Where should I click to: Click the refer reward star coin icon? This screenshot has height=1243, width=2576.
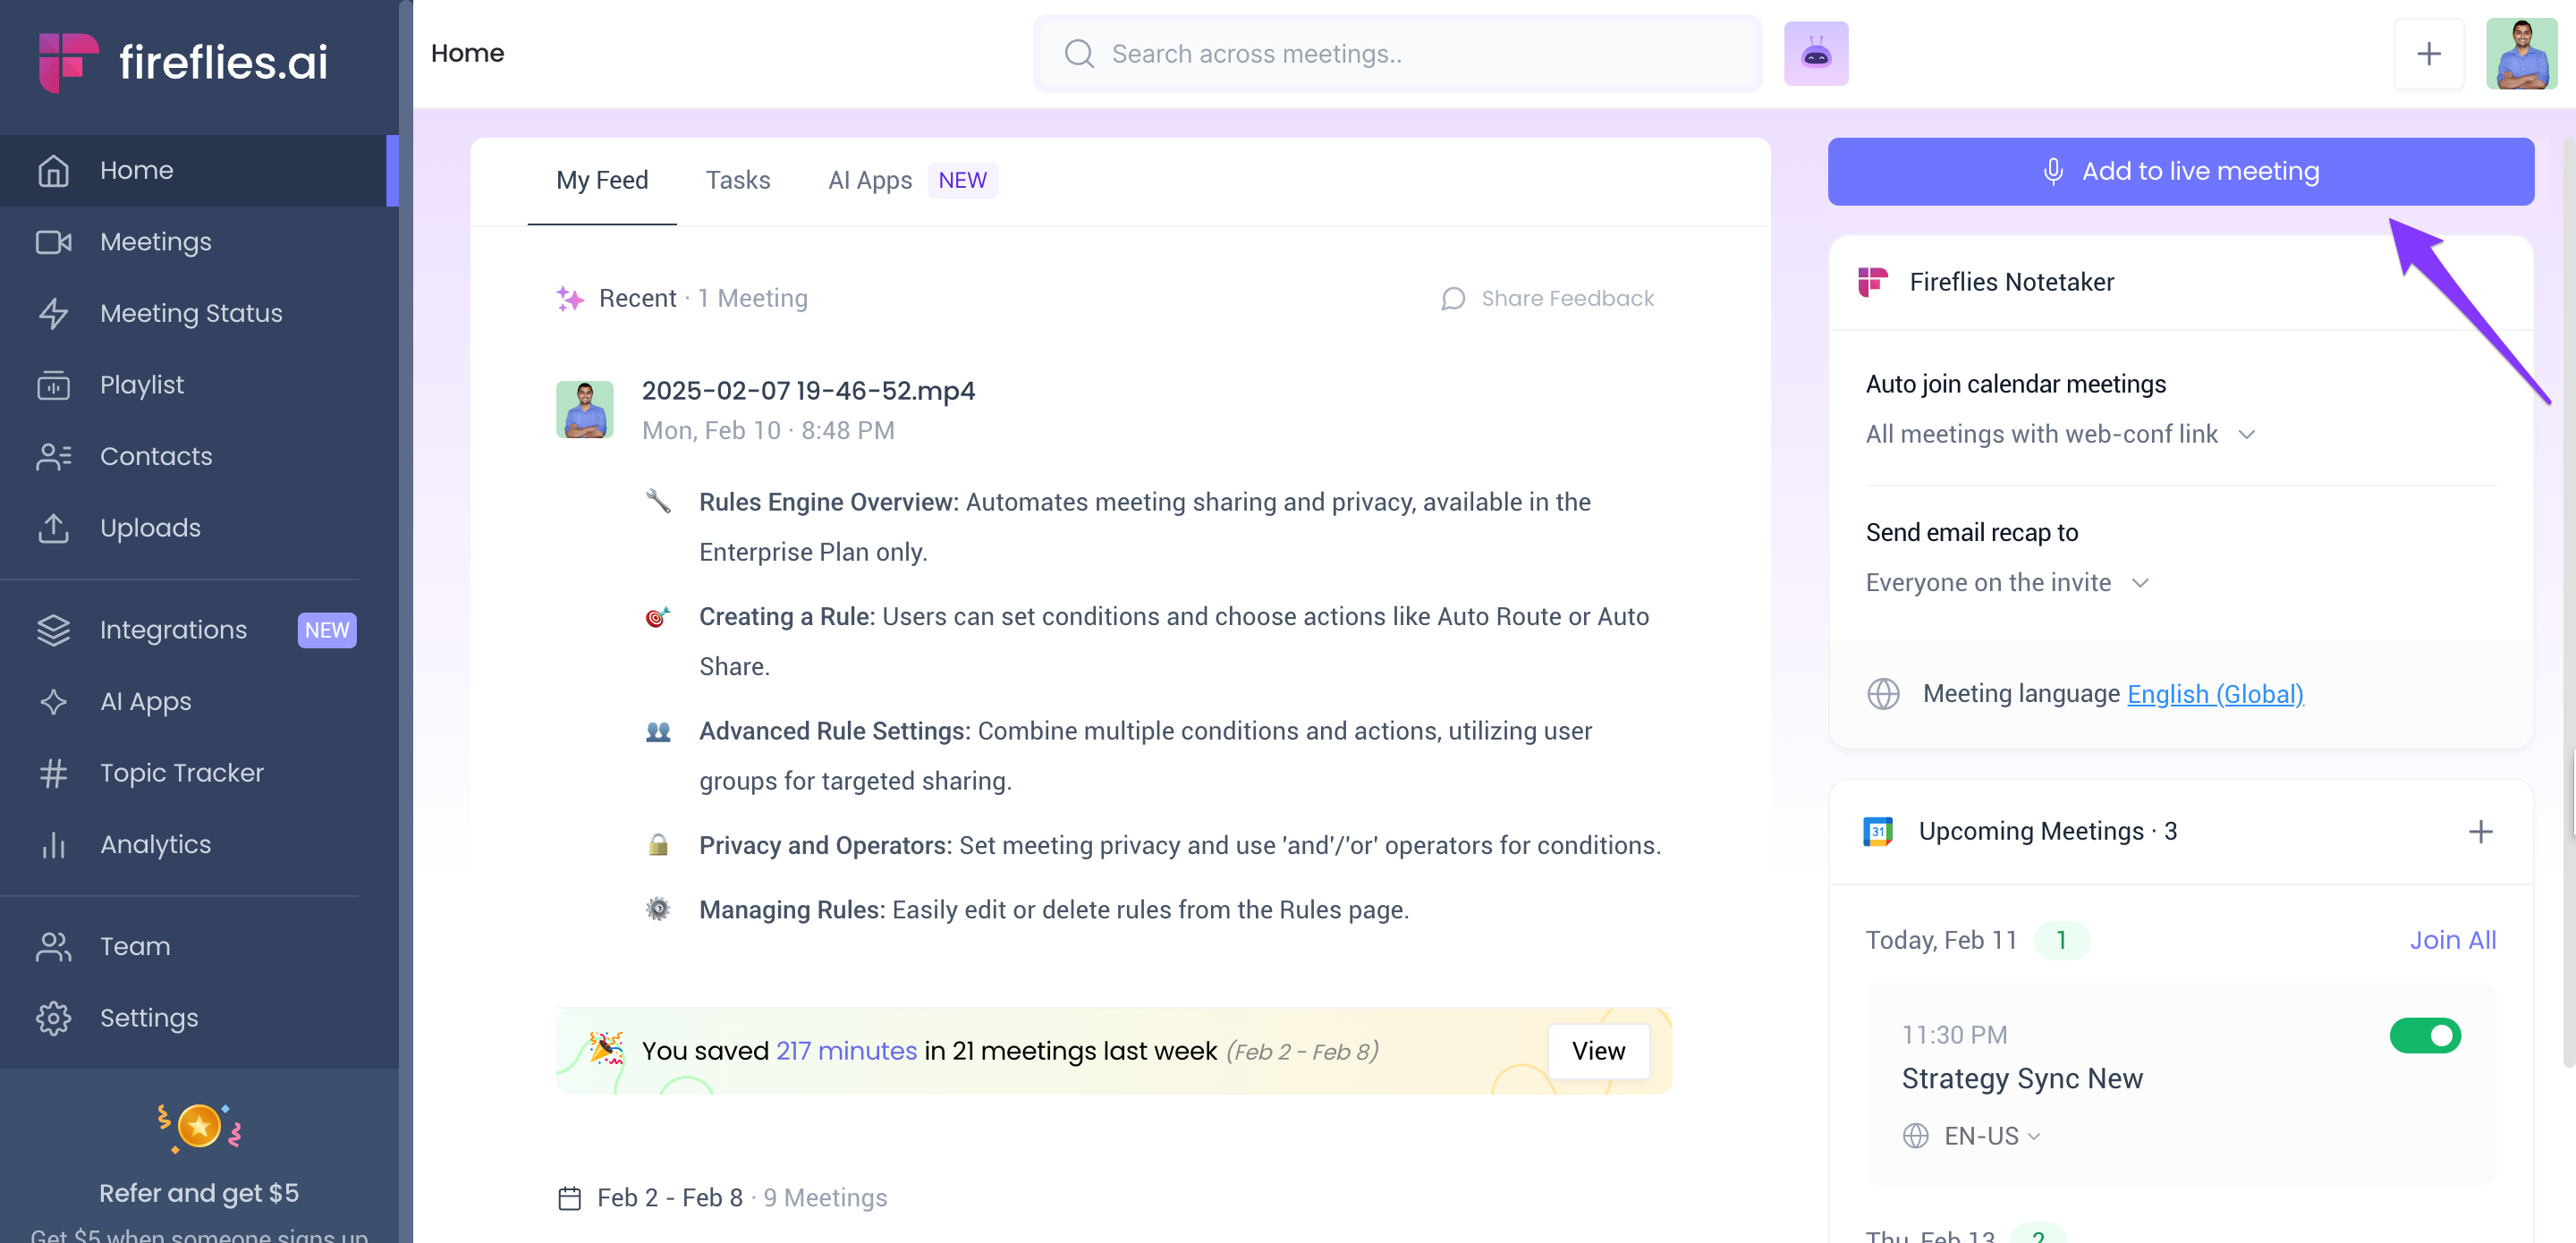pos(199,1128)
